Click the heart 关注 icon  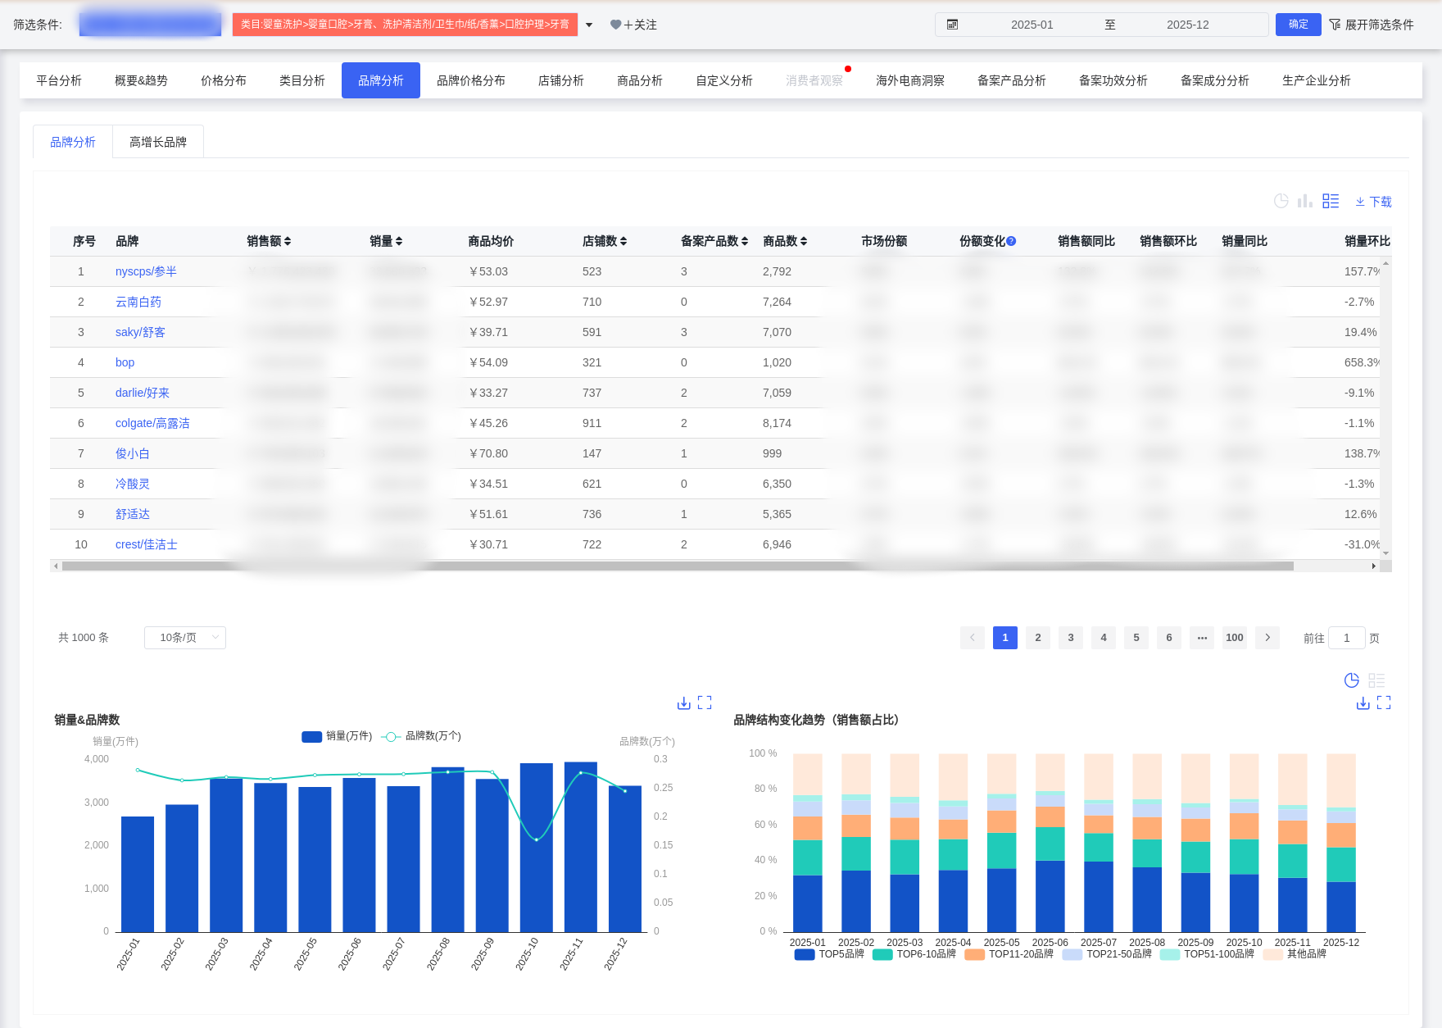[x=616, y=25]
